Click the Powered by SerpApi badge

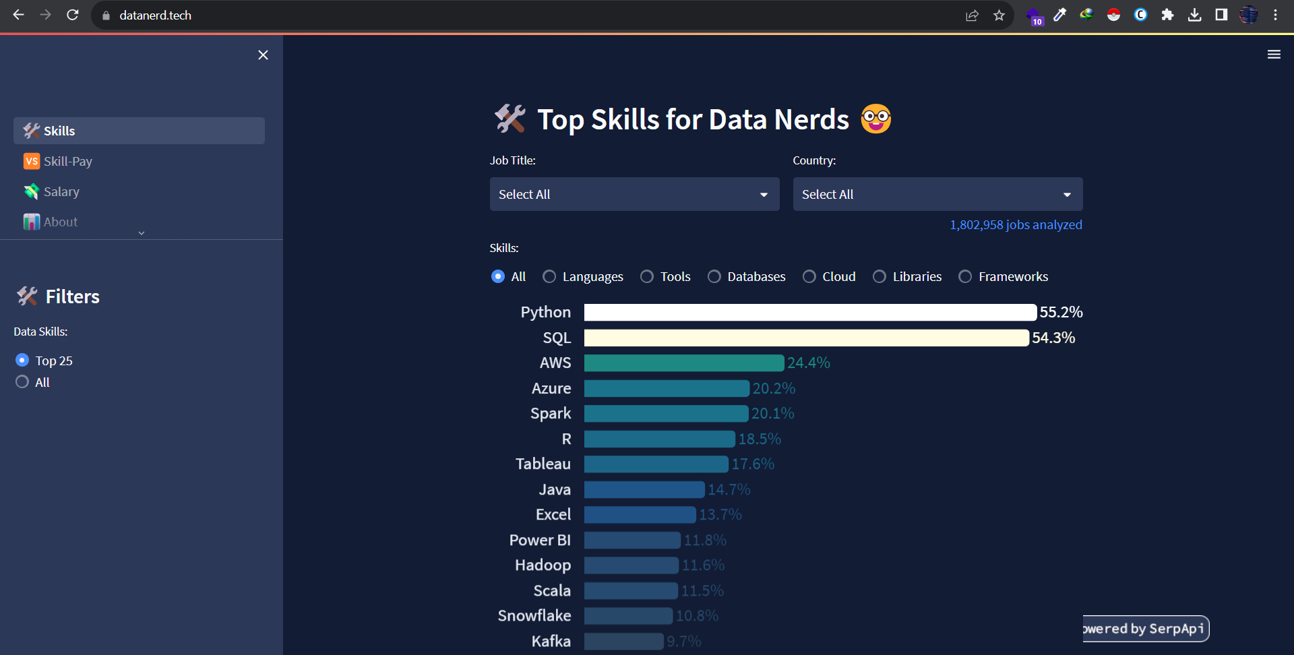click(x=1146, y=629)
